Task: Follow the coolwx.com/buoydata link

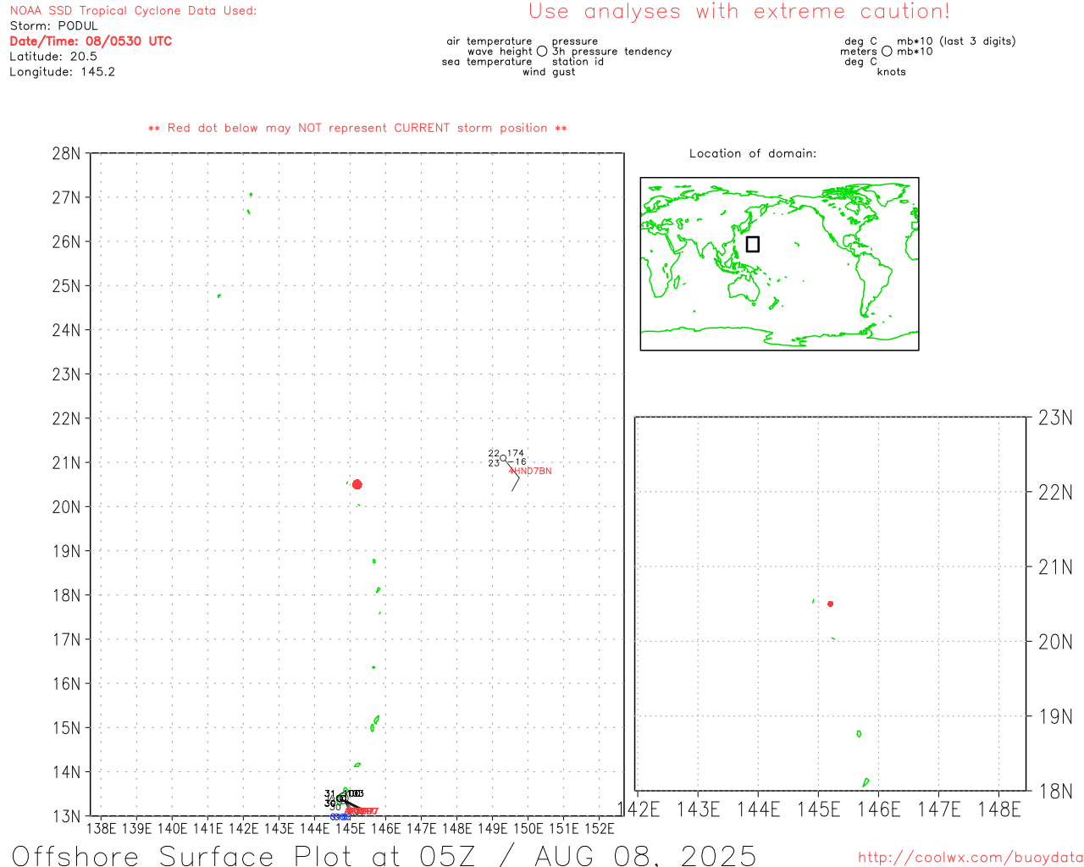Action: [x=971, y=857]
